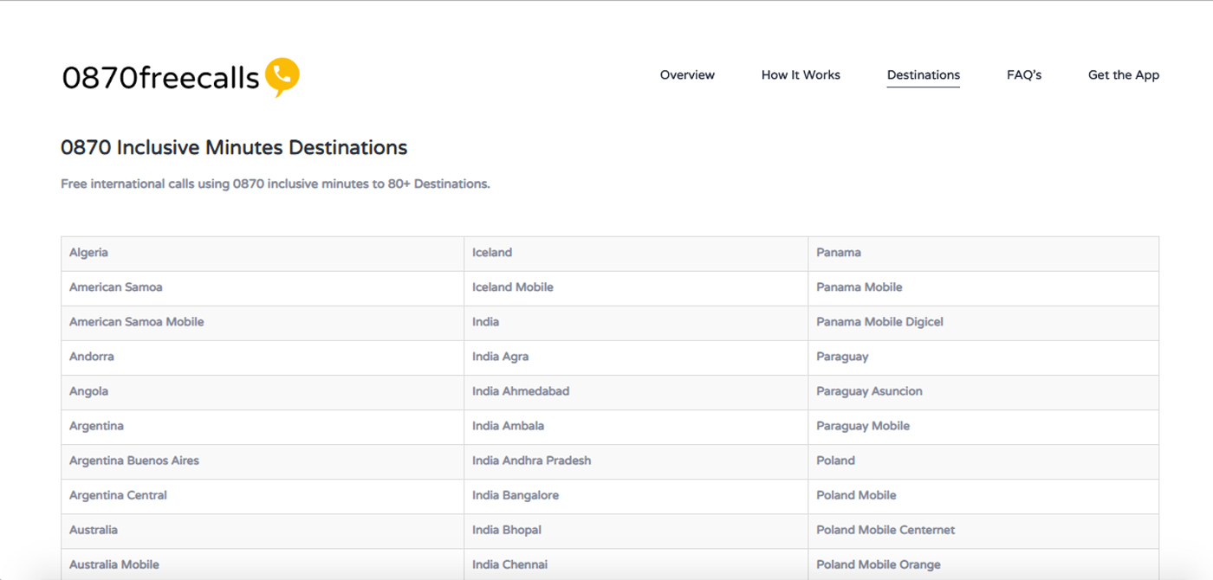
Task: Select Argentina Buenos Aires entry
Action: [263, 461]
